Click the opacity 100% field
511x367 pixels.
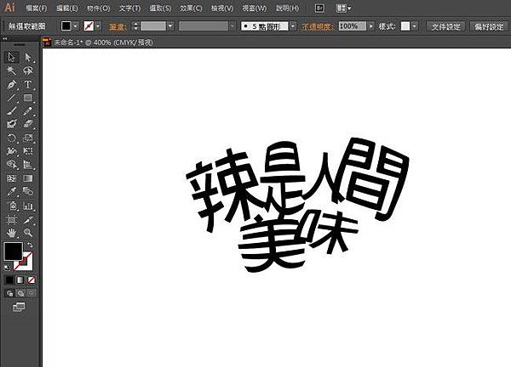tap(353, 26)
